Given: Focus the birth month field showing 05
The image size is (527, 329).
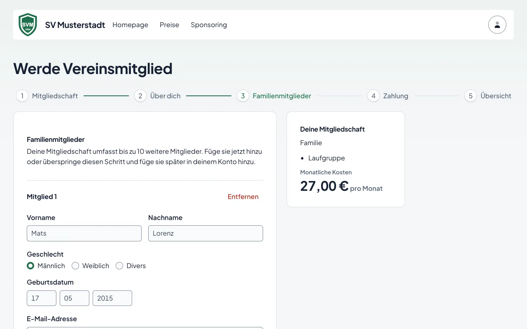Looking at the screenshot, I should tap(75, 298).
